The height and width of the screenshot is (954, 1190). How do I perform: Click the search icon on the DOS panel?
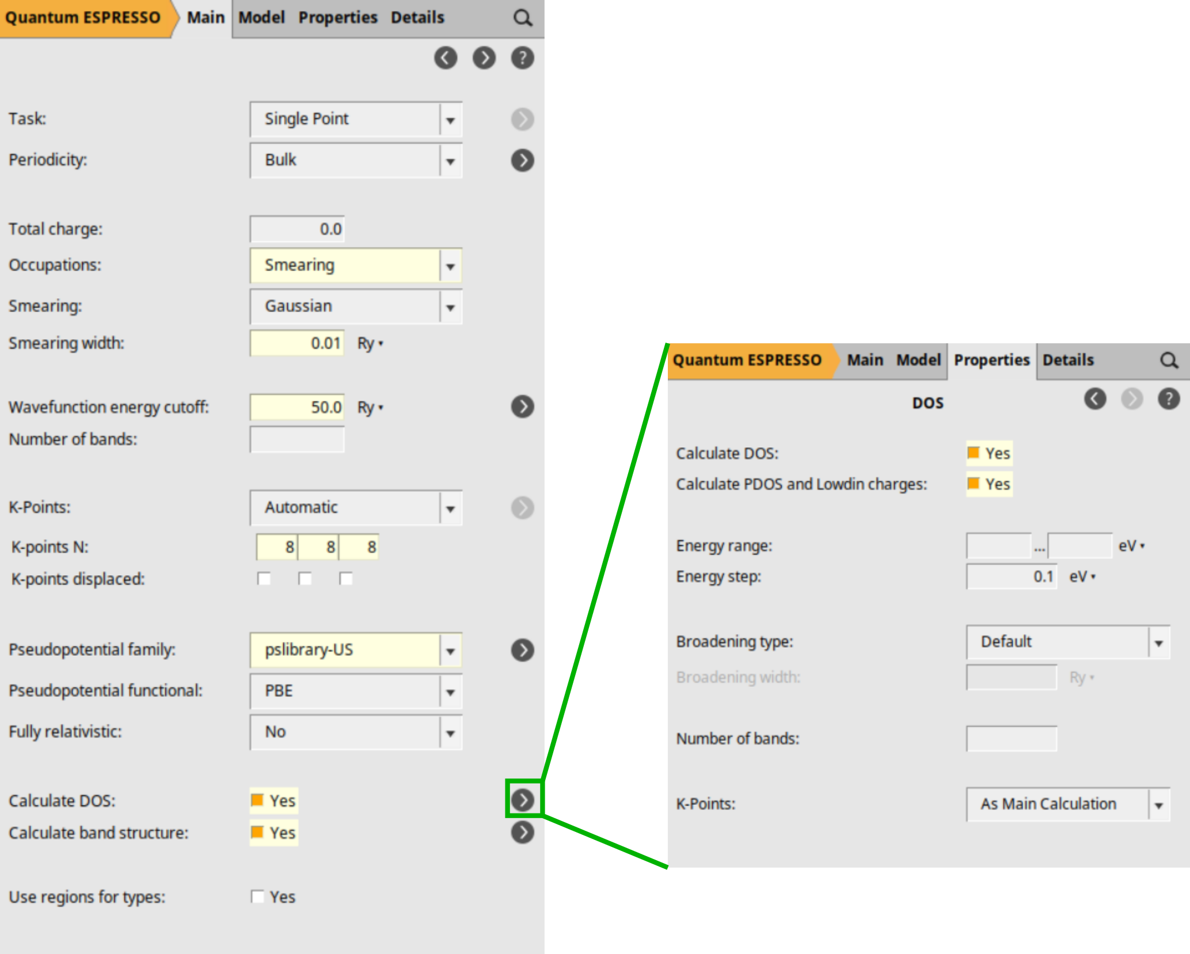(1169, 360)
